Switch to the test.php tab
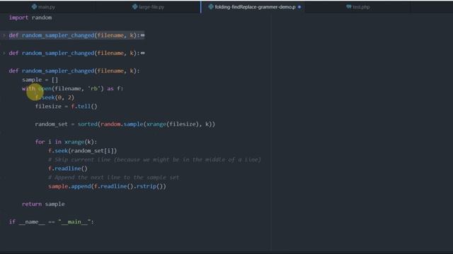 (x=358, y=7)
